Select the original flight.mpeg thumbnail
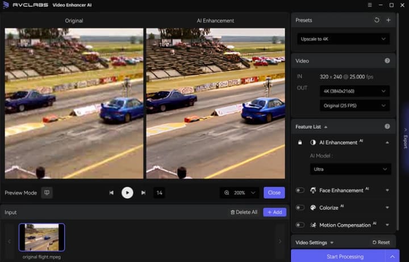Viewport: 409px width, 262px height. pyautogui.click(x=41, y=237)
